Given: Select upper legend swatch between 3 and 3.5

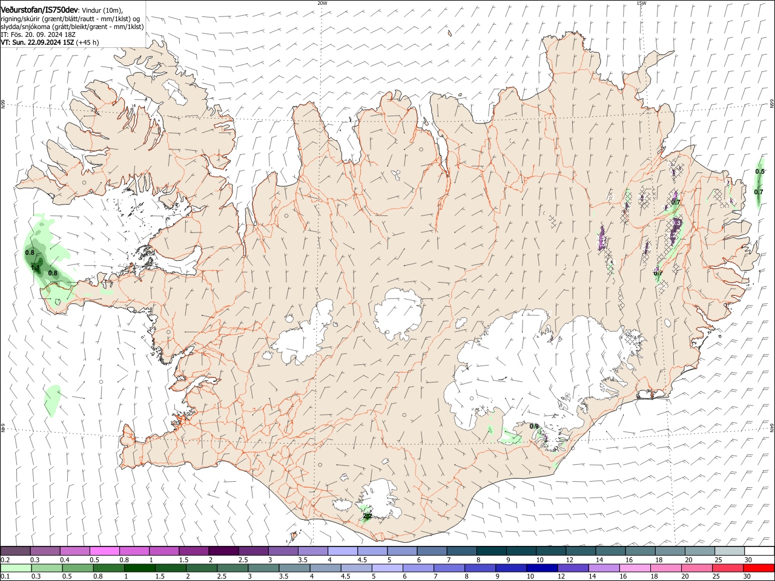Looking at the screenshot, I should 283,551.
